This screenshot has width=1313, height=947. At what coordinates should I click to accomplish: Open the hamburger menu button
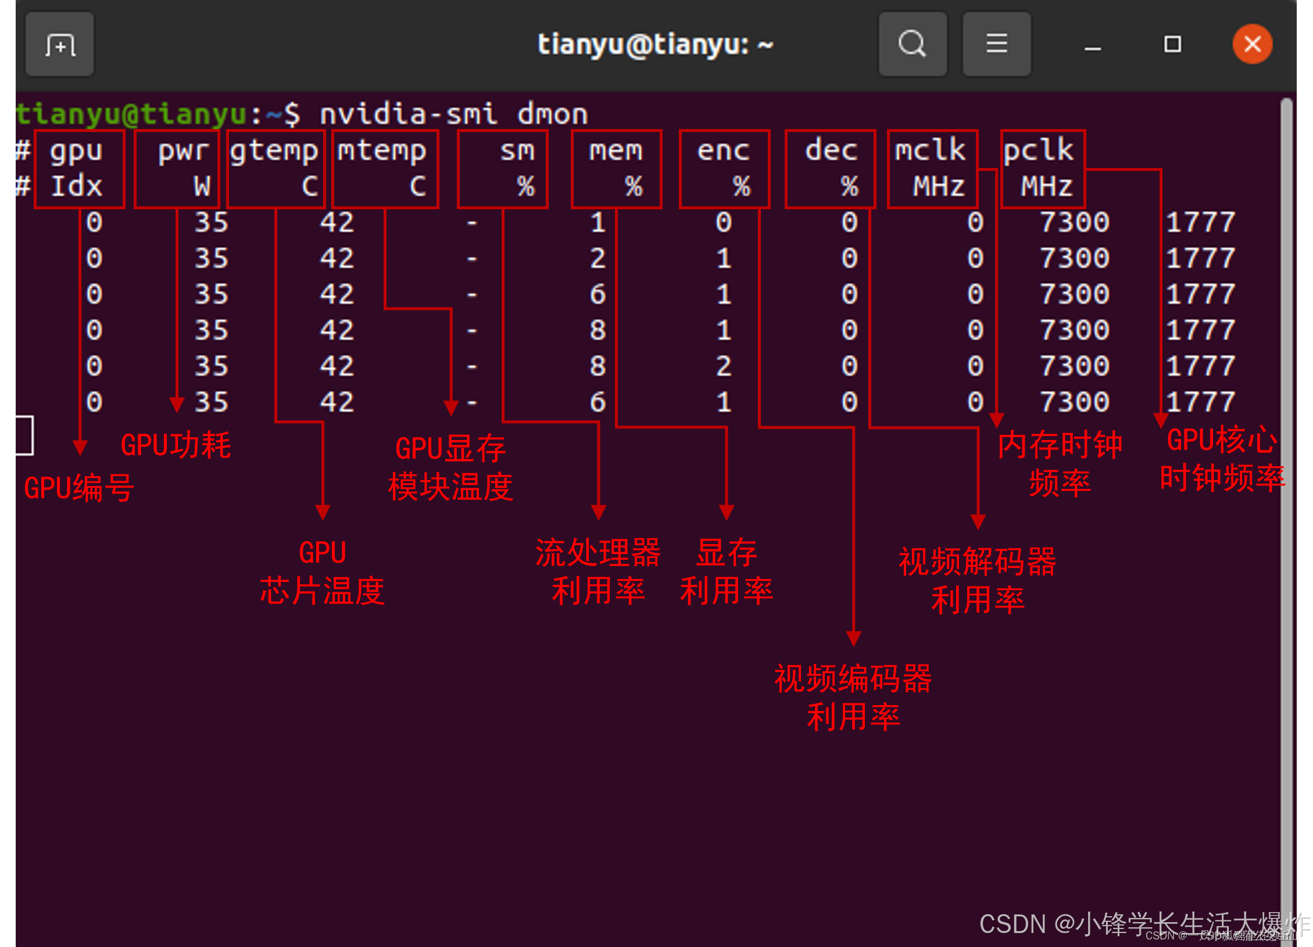point(996,44)
